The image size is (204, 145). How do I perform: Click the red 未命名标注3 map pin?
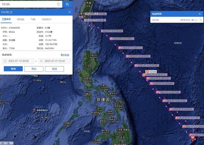click(x=34, y=110)
